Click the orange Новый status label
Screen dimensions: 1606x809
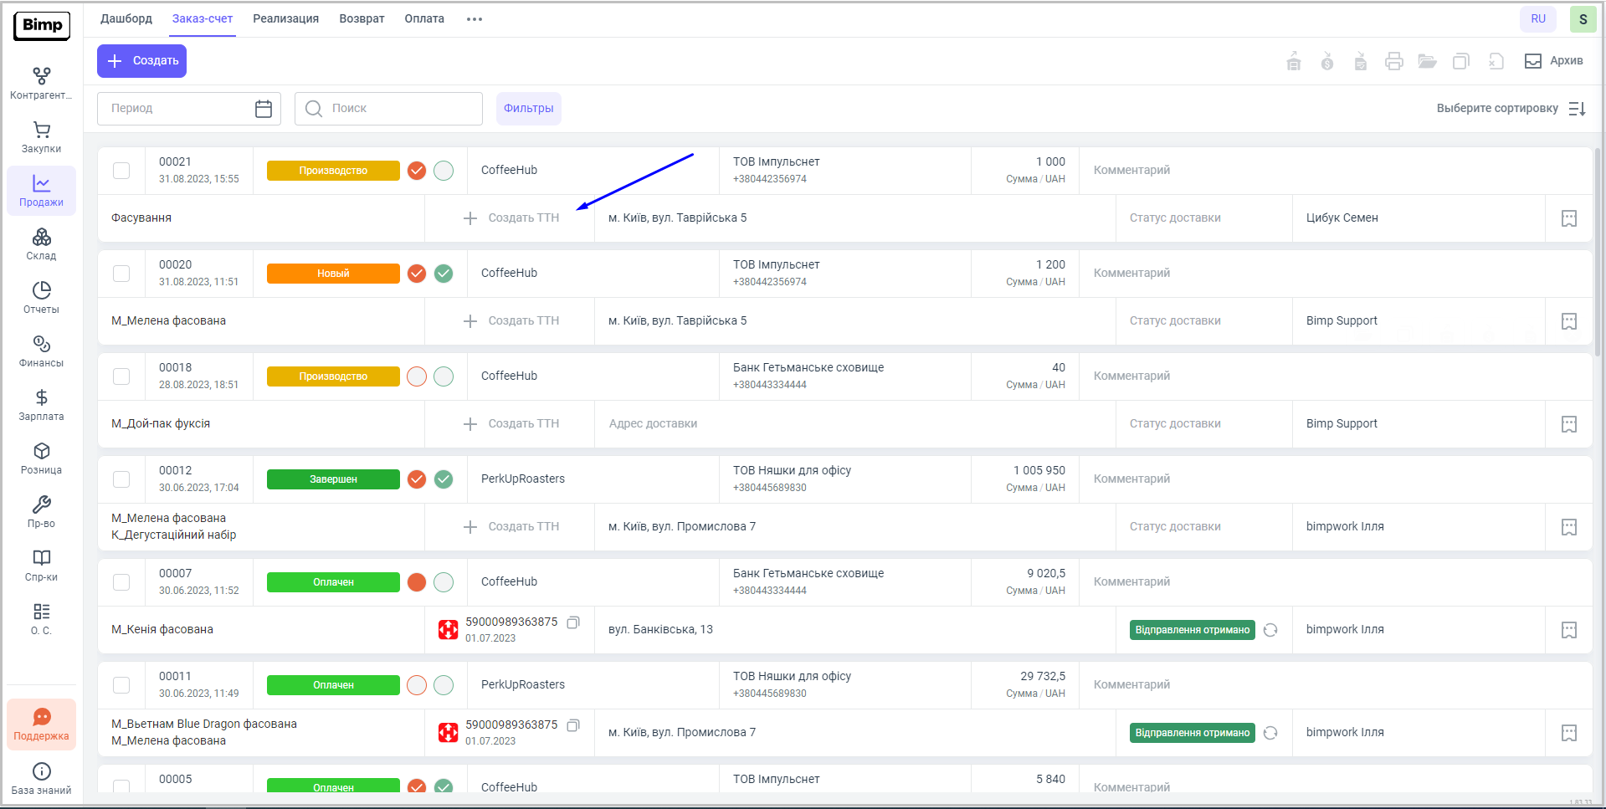click(x=333, y=274)
